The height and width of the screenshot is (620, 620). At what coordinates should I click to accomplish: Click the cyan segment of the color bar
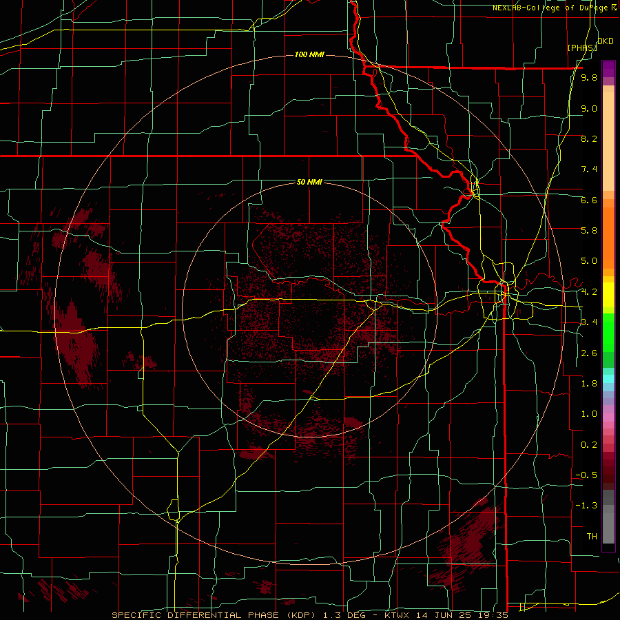click(608, 379)
